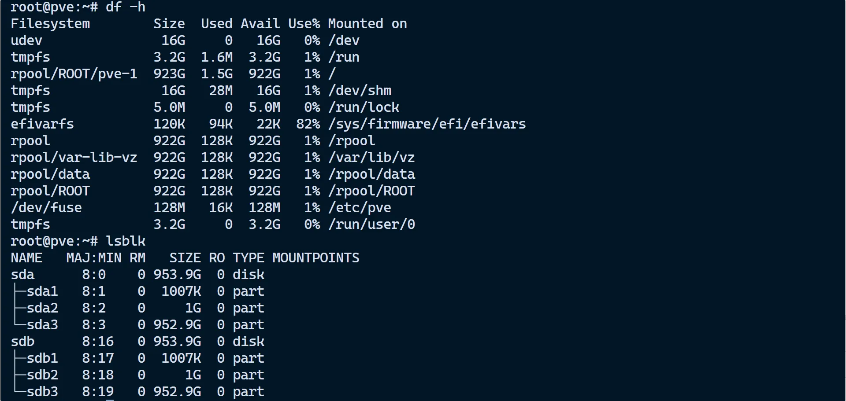Select the 'efivarfs' filesystem entry

click(42, 124)
